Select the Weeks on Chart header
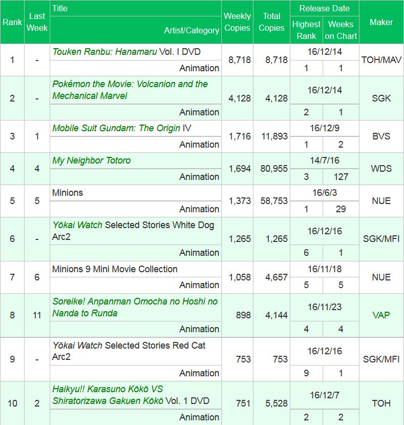Viewport: 404px width, 425px height. [x=341, y=30]
